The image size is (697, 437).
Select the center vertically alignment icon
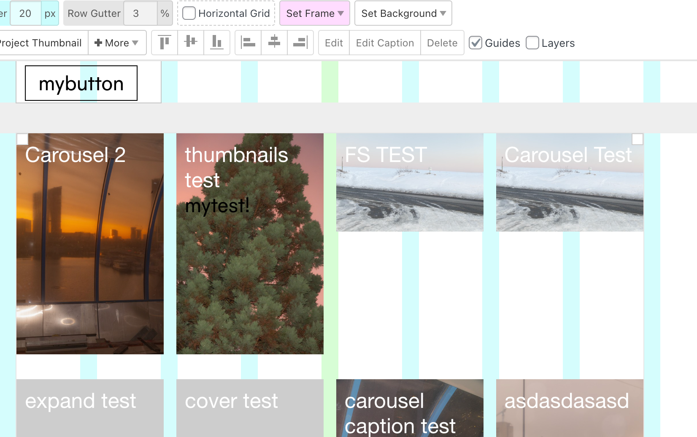tap(190, 43)
